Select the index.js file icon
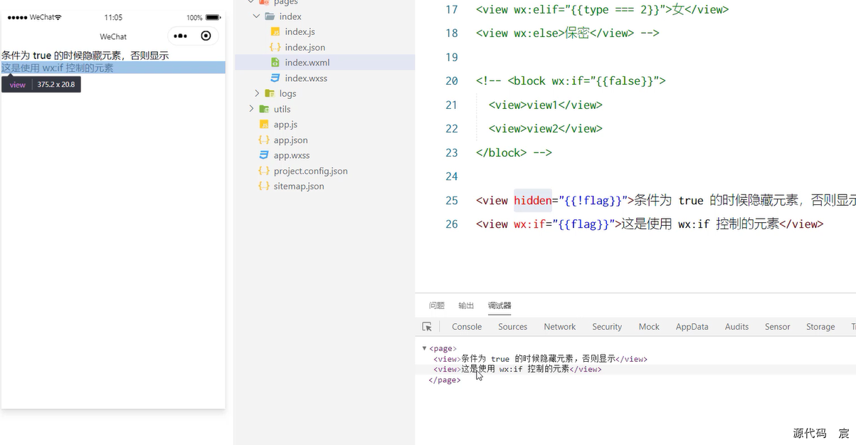This screenshot has width=856, height=445. pos(275,32)
